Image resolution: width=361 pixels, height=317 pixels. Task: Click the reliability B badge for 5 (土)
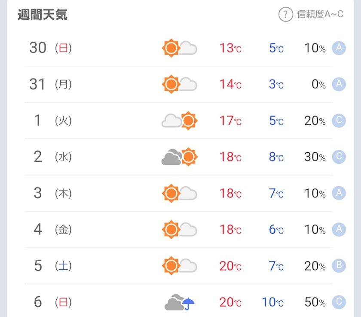click(339, 266)
